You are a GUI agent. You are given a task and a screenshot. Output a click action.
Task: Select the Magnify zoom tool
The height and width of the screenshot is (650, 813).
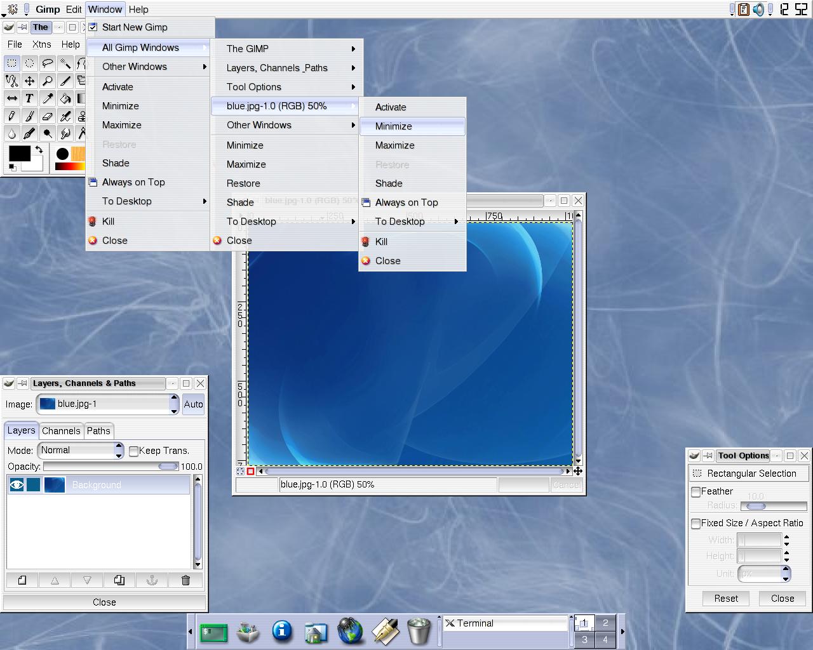tap(47, 81)
